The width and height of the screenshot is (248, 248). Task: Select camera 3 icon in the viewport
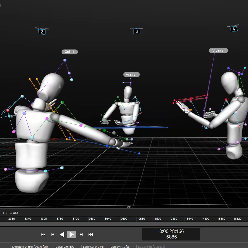click(x=137, y=31)
